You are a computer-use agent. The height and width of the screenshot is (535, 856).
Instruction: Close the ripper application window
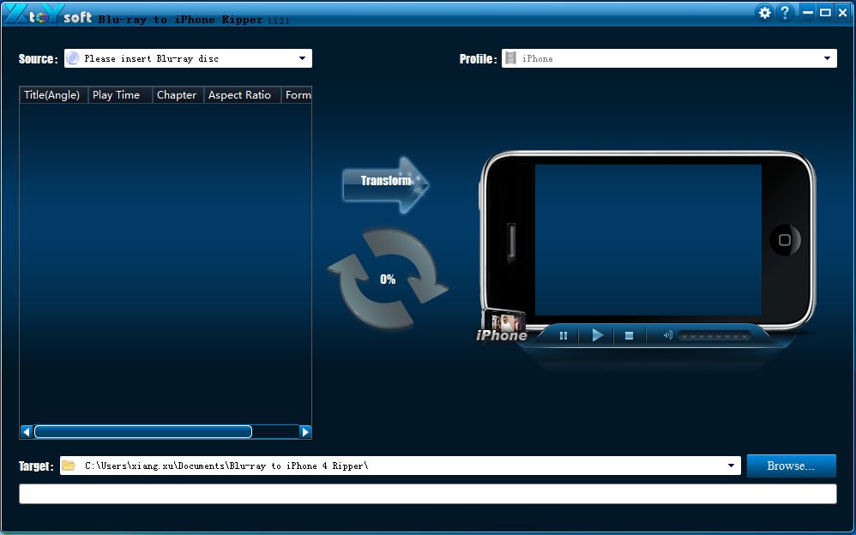(x=842, y=12)
